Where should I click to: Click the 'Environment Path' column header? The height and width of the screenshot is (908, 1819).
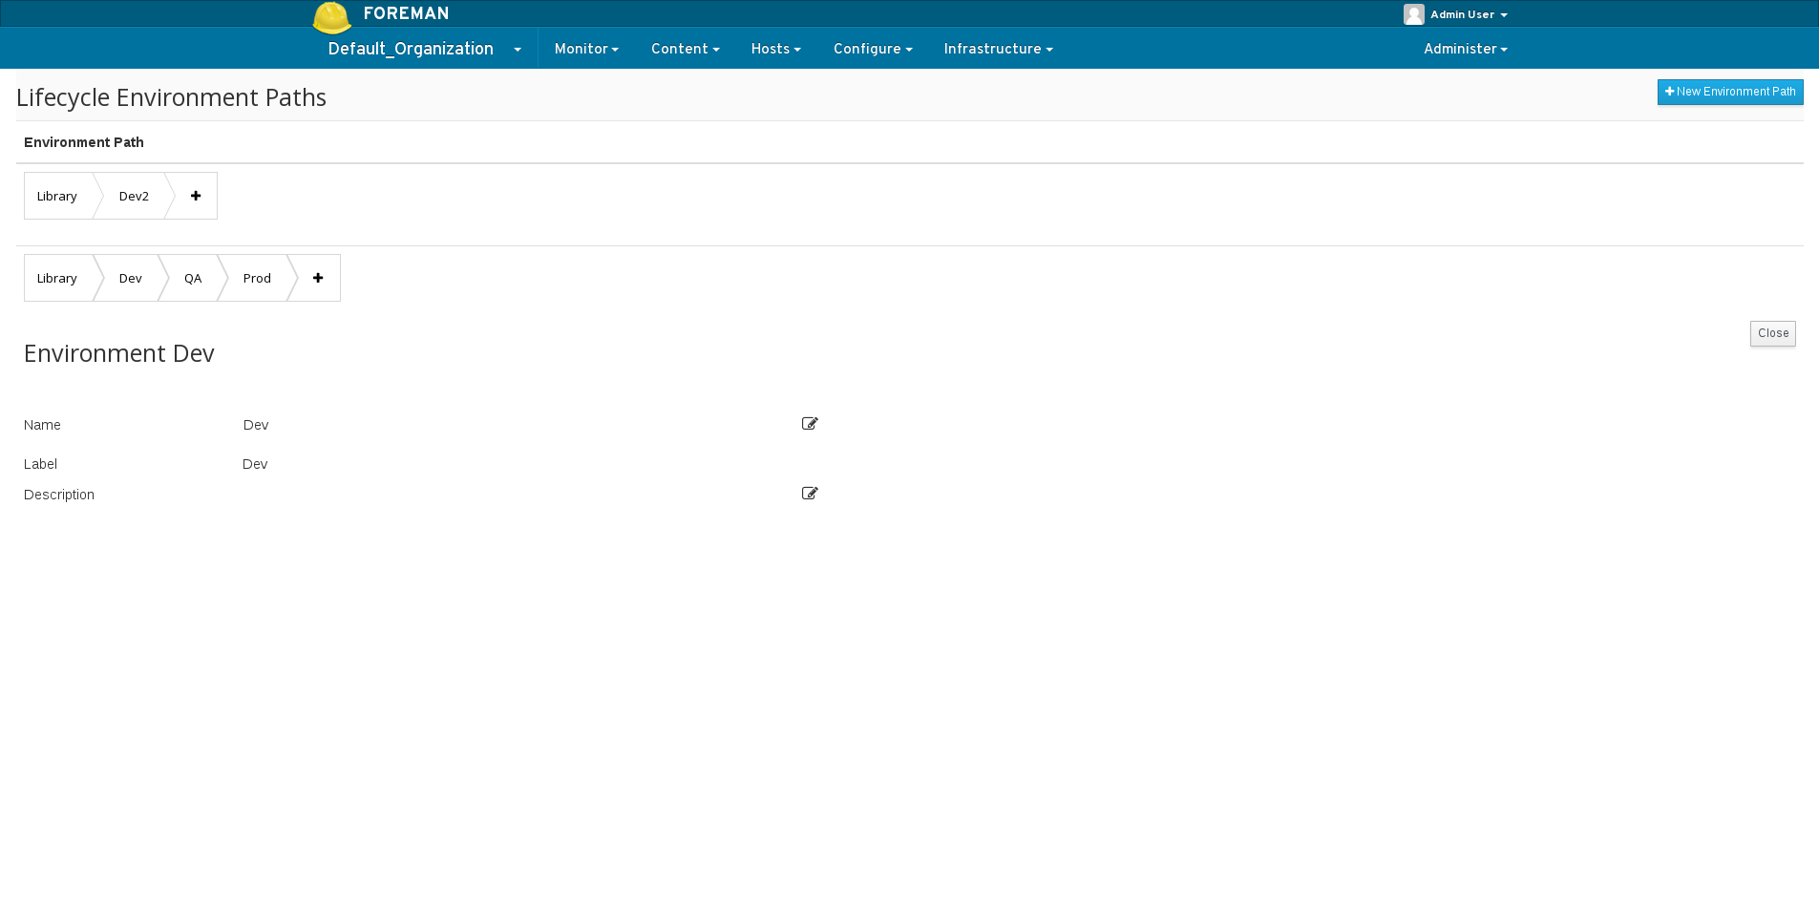click(x=84, y=142)
